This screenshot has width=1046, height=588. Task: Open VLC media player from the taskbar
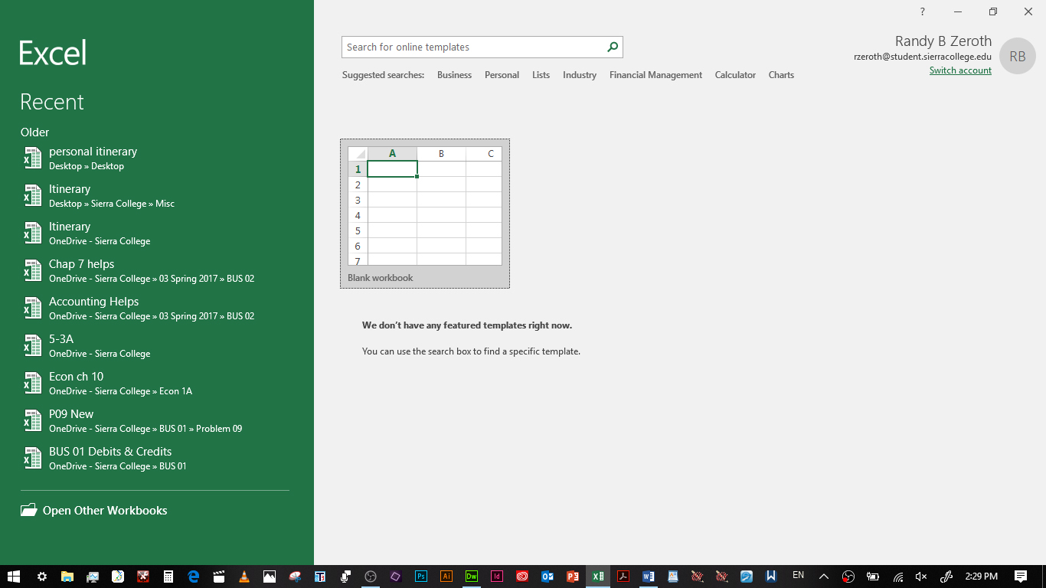tap(244, 577)
